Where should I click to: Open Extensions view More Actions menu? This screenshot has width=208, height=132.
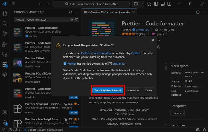tap(76, 12)
